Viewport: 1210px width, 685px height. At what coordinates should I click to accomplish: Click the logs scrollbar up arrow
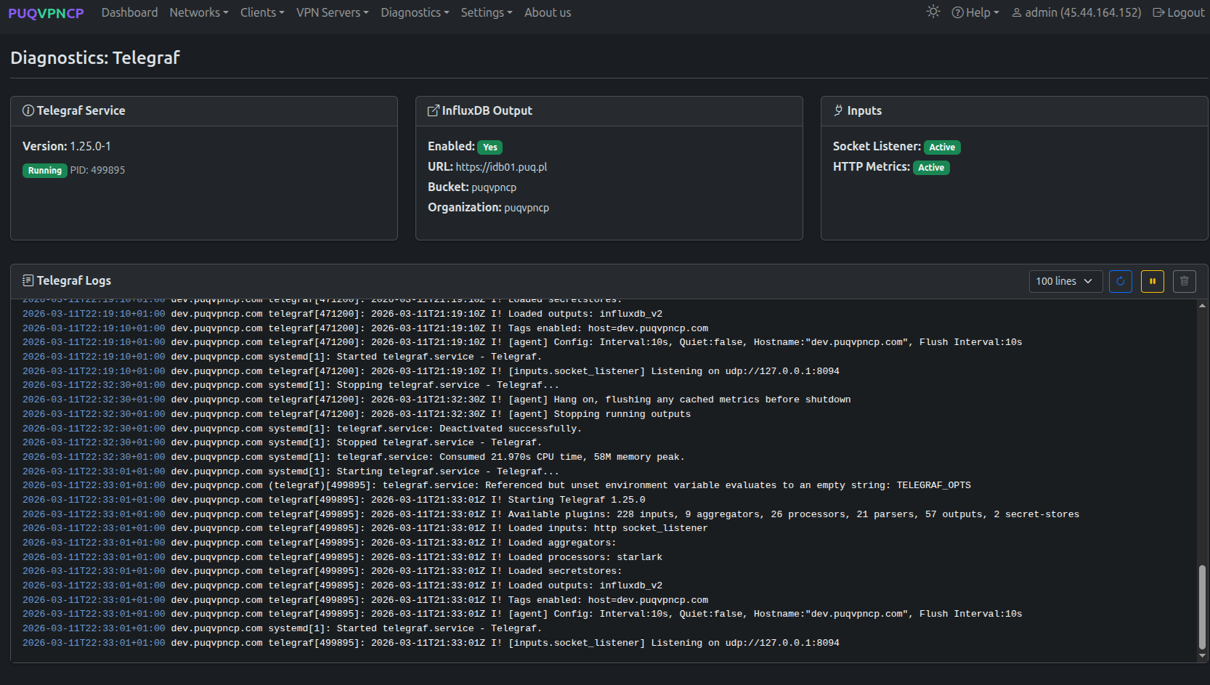tap(1202, 306)
